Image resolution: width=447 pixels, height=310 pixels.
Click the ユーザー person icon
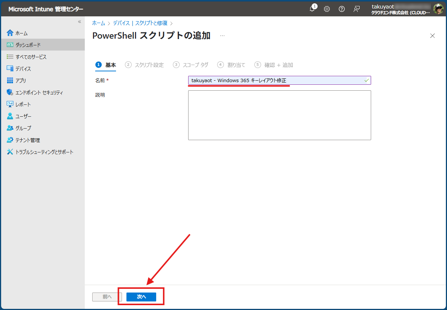point(10,116)
